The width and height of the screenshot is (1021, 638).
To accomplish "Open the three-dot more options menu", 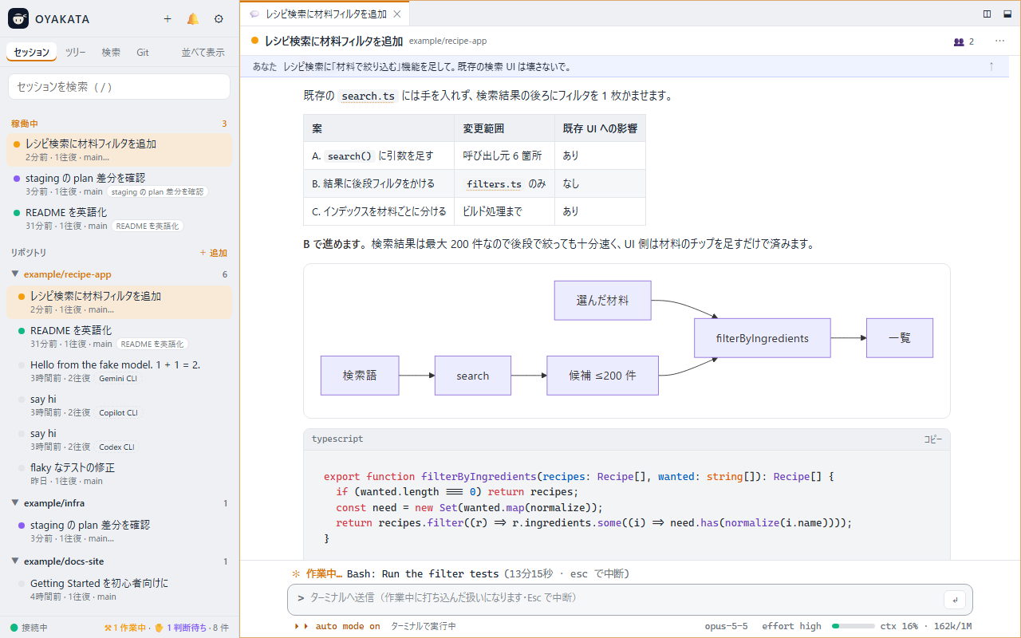I will pos(999,41).
